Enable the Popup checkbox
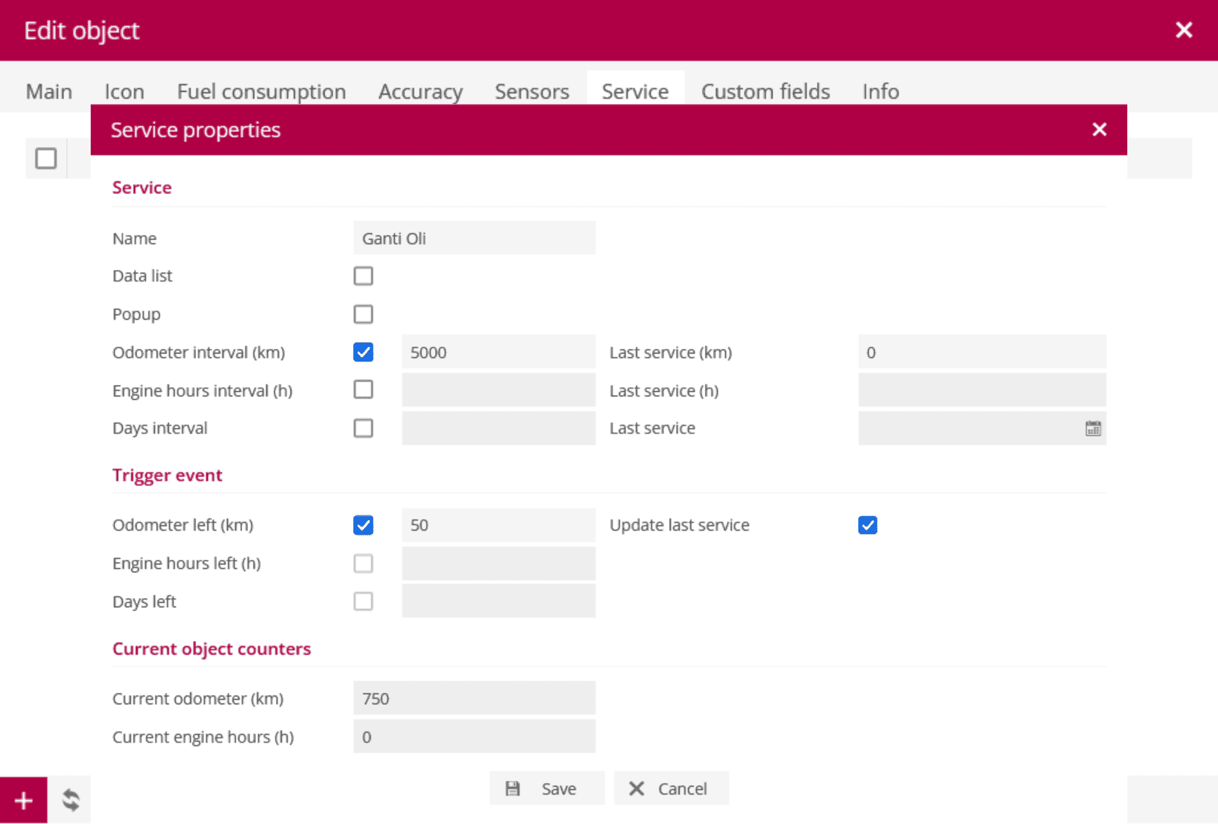The image size is (1218, 824). (363, 314)
